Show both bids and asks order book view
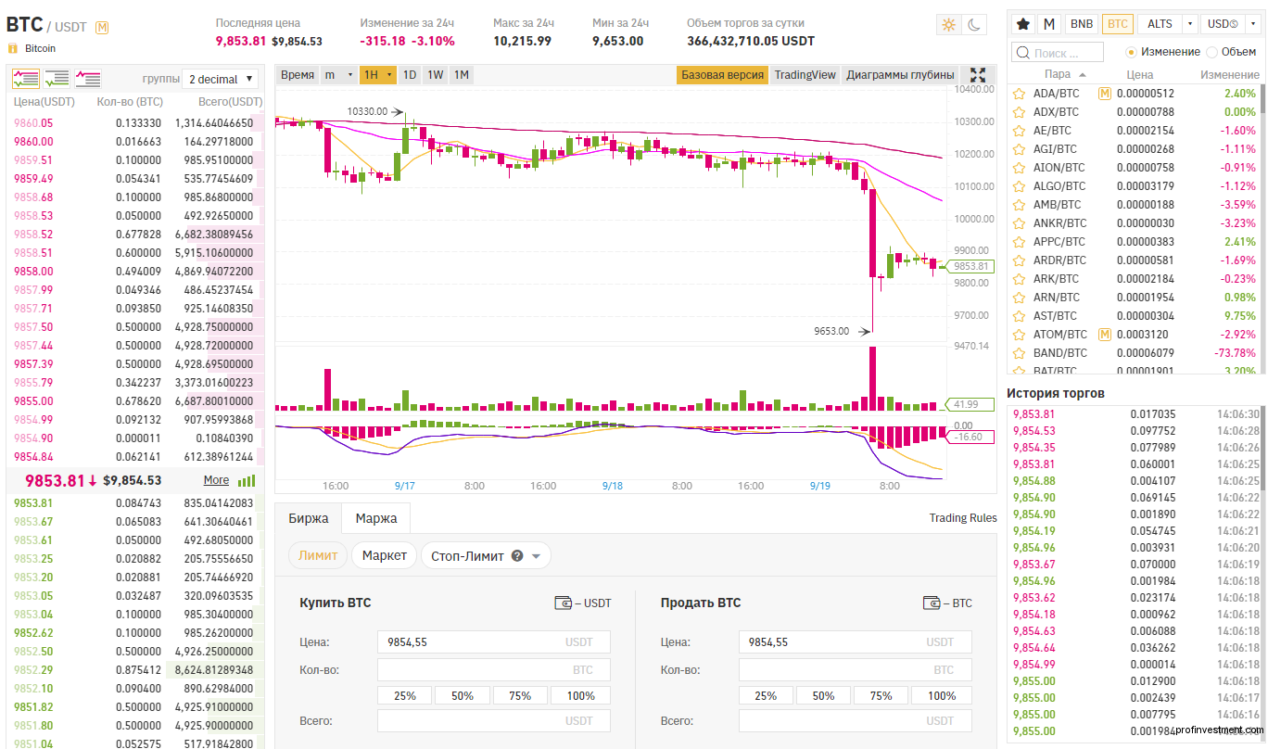1268x749 pixels. pyautogui.click(x=26, y=79)
